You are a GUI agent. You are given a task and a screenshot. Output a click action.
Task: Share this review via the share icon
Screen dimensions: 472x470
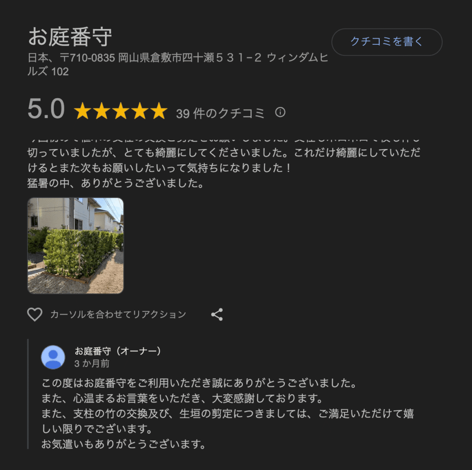click(x=217, y=314)
